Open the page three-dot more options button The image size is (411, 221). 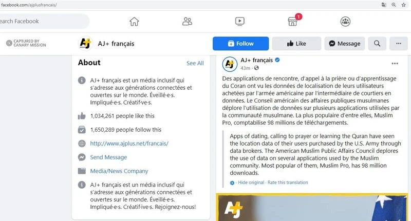pyautogui.click(x=399, y=44)
